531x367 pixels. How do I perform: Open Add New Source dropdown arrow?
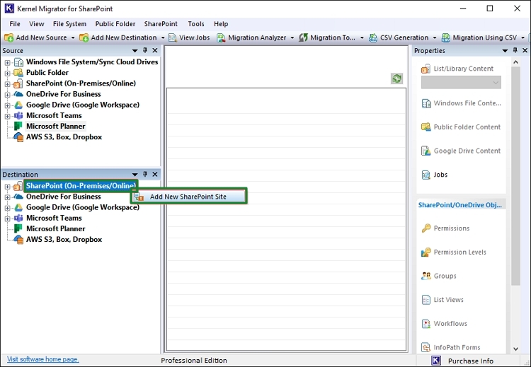click(x=73, y=38)
